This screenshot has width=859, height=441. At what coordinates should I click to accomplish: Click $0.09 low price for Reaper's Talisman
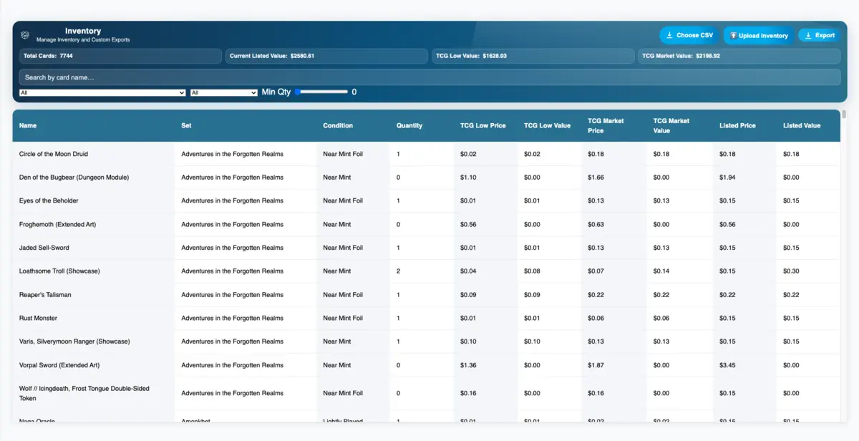tap(469, 295)
